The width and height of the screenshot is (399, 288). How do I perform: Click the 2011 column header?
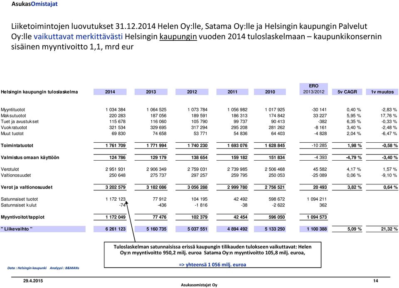232,92
